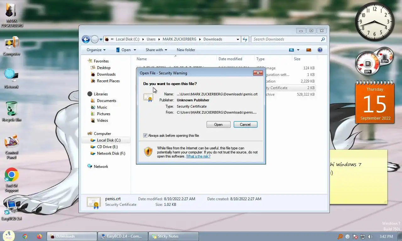Change view with the Views icon
The height and width of the screenshot is (241, 402).
[291, 50]
